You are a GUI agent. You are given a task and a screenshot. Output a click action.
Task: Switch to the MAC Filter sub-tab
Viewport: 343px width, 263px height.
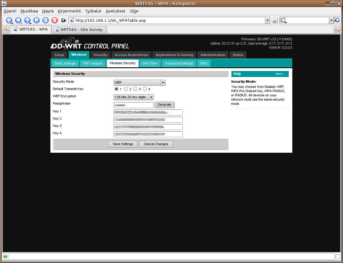(150, 63)
